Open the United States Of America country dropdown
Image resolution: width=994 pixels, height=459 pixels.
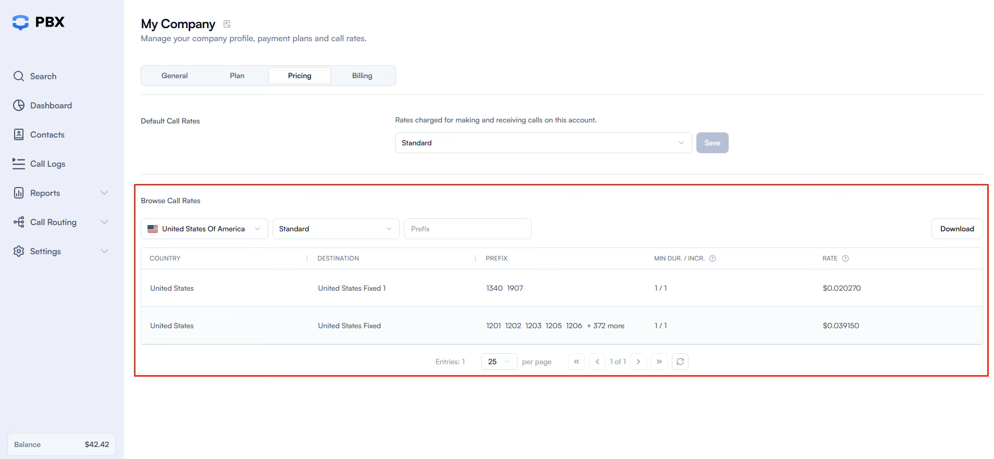pyautogui.click(x=204, y=229)
